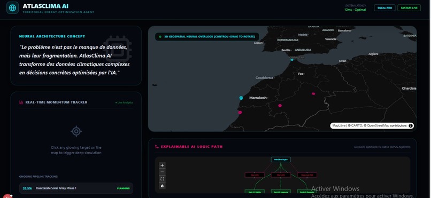The height and width of the screenshot is (198, 431).
Task: Click the Barcelona label on the map
Action: coord(344,31)
